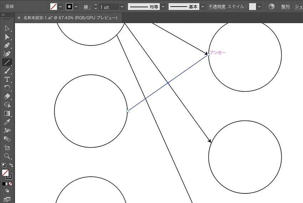Open the 線 stroke panel link
303x203 pixels.
(x=87, y=7)
